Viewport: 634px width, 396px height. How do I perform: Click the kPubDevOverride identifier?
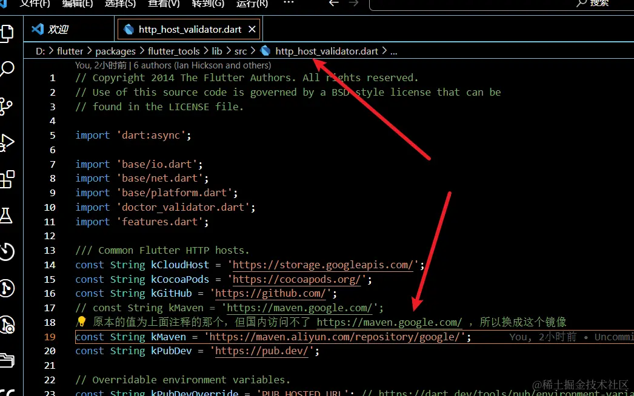(195, 393)
